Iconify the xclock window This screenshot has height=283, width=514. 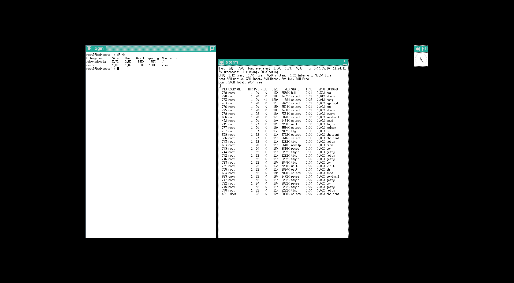coord(417,49)
